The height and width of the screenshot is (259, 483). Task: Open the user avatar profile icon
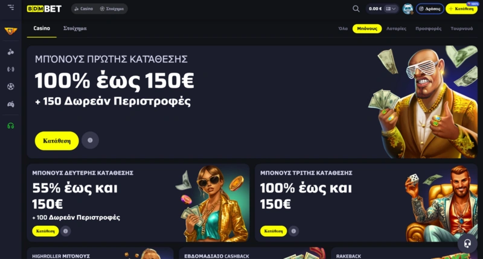[408, 8]
